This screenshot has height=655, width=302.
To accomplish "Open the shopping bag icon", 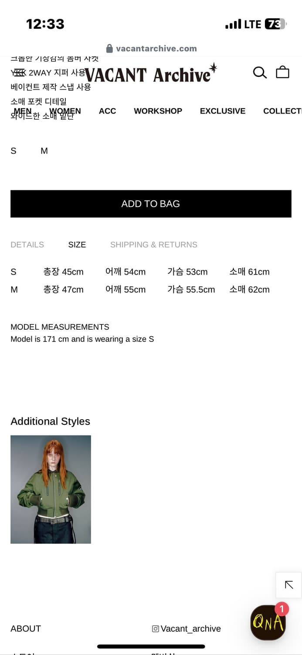I will click(x=282, y=72).
